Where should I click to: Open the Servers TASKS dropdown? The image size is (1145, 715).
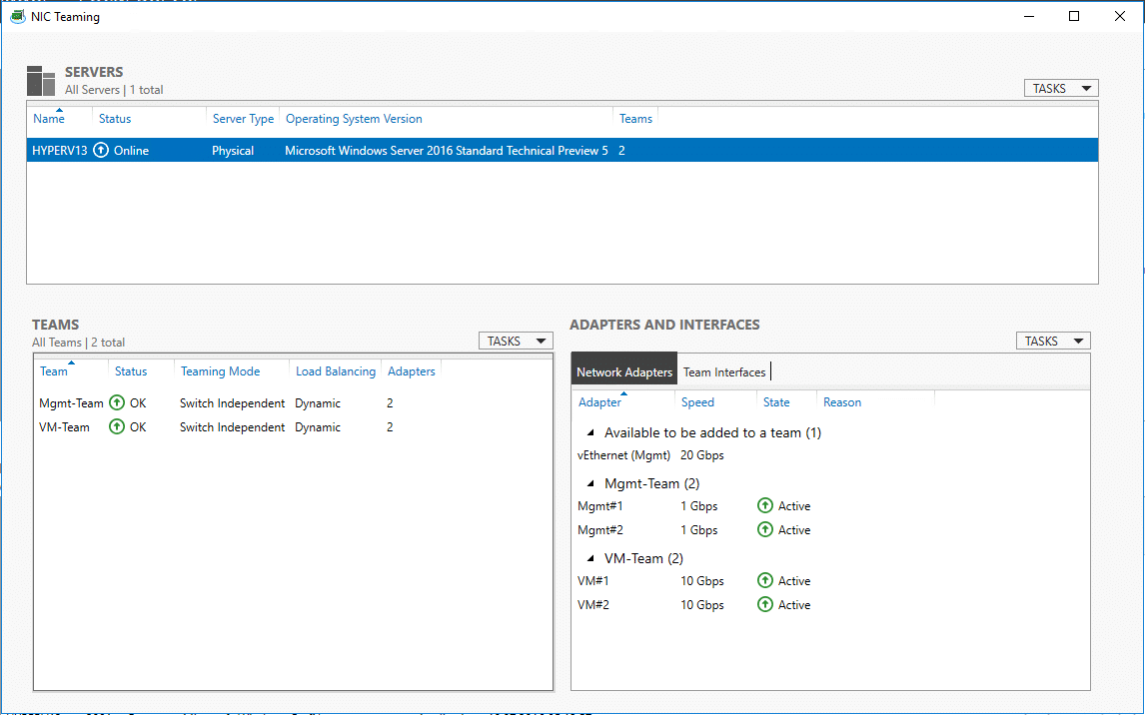pyautogui.click(x=1061, y=88)
